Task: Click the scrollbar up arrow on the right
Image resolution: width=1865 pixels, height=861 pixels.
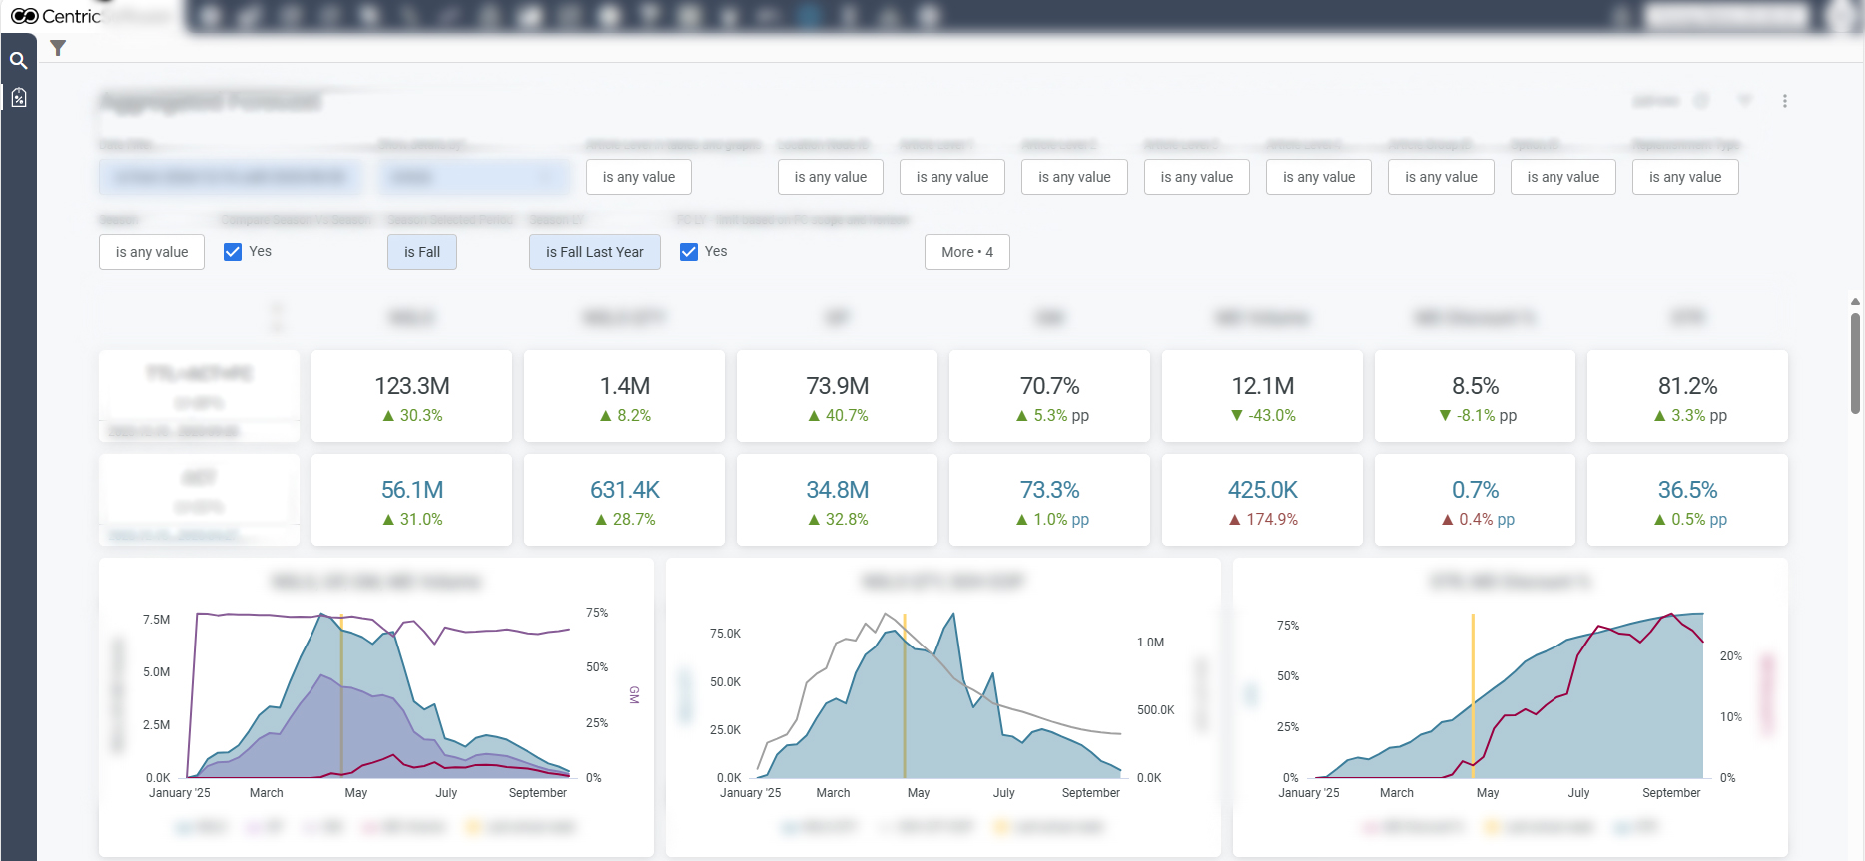Action: tap(1855, 301)
